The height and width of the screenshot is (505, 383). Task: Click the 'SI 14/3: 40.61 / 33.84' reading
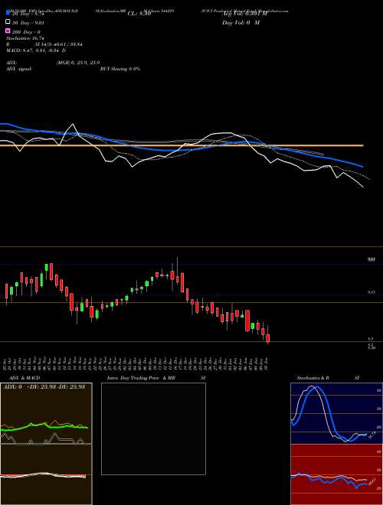click(59, 44)
